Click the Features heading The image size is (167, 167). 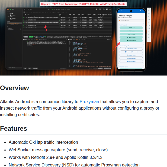pyautogui.click(x=14, y=129)
